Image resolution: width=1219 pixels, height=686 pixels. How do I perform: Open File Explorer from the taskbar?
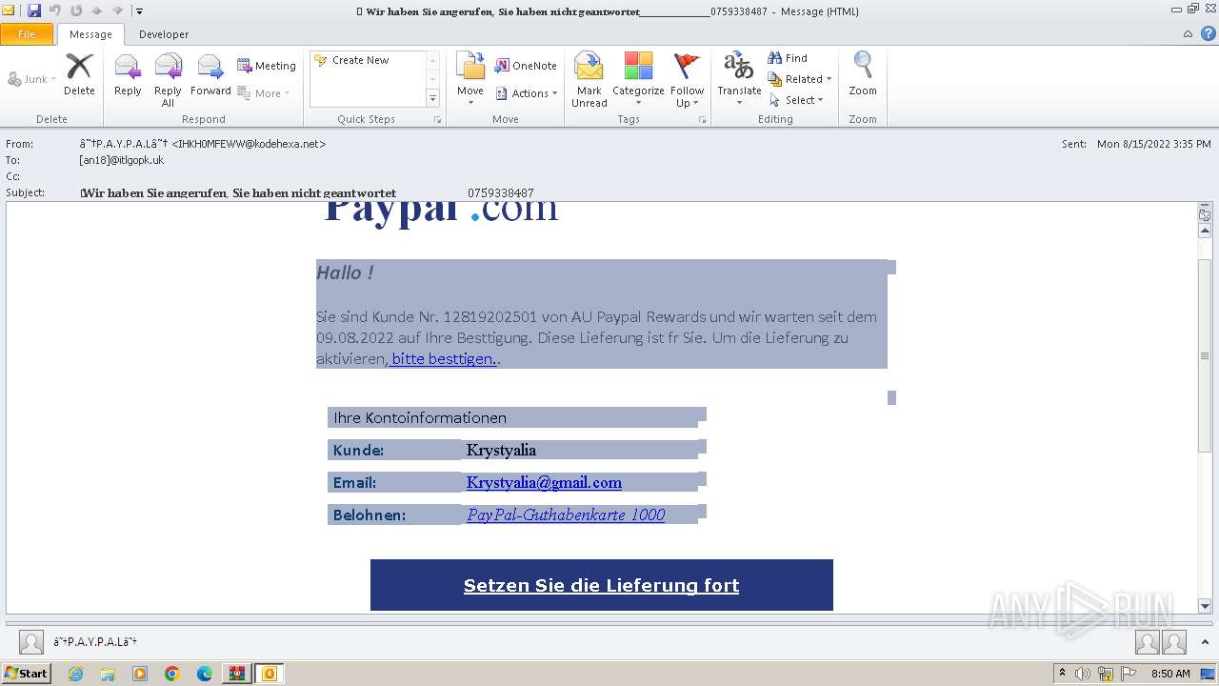(108, 674)
